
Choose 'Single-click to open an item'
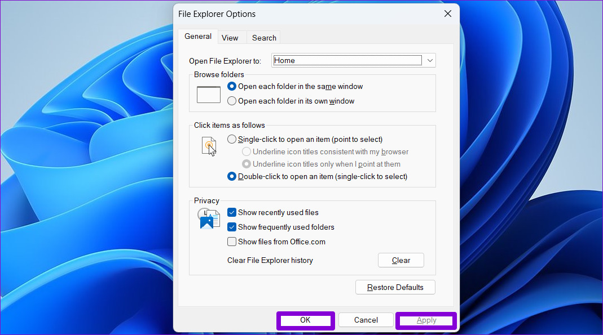231,139
